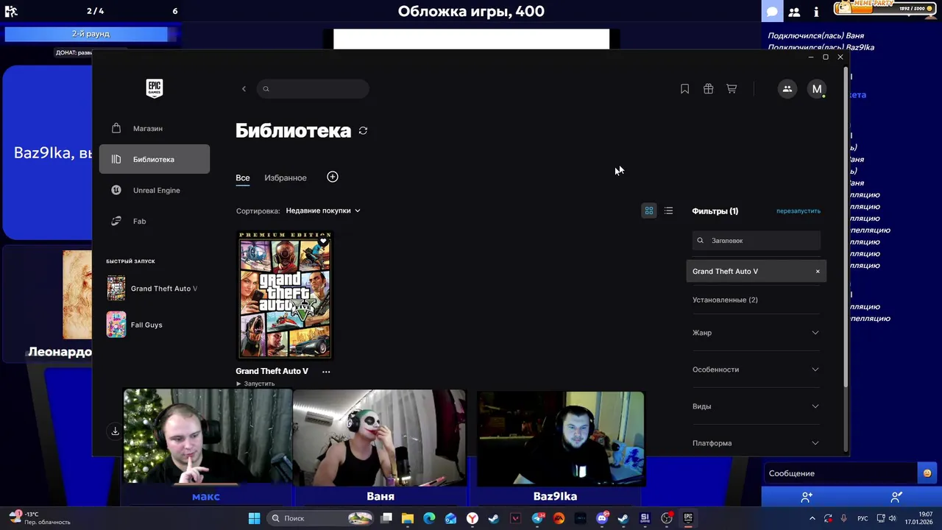Go back with the left chevron arrow

point(244,89)
